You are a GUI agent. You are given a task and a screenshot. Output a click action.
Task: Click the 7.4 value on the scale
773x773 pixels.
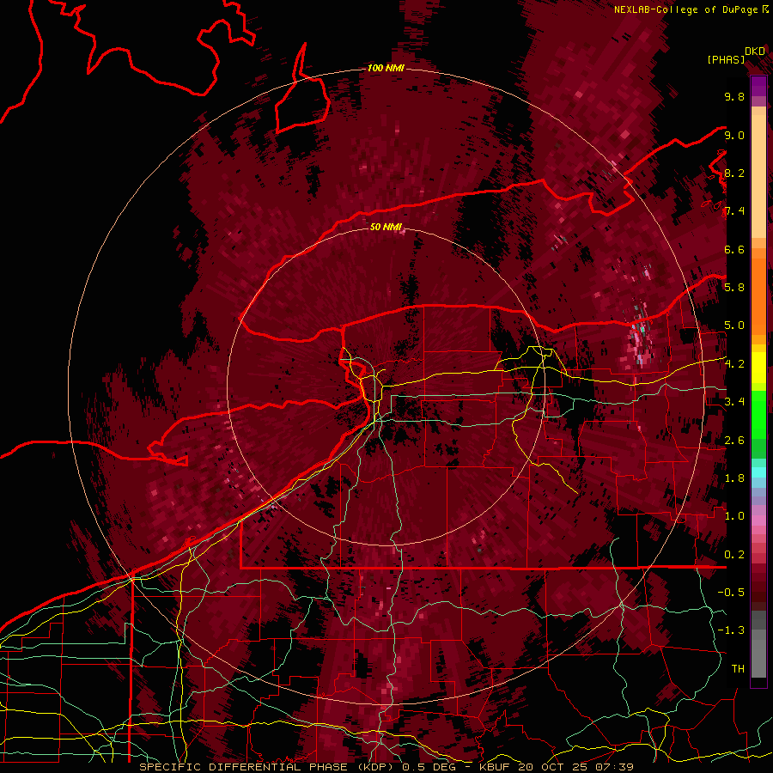coord(734,211)
